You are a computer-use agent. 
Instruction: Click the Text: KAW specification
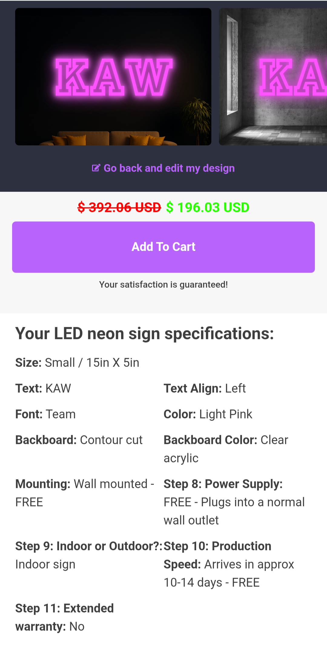(x=43, y=389)
